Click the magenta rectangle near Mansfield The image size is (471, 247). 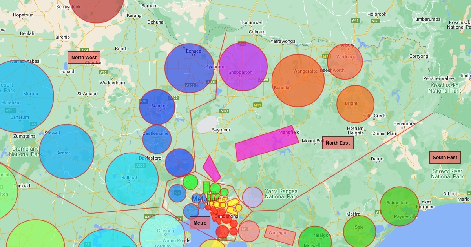[x=267, y=143]
